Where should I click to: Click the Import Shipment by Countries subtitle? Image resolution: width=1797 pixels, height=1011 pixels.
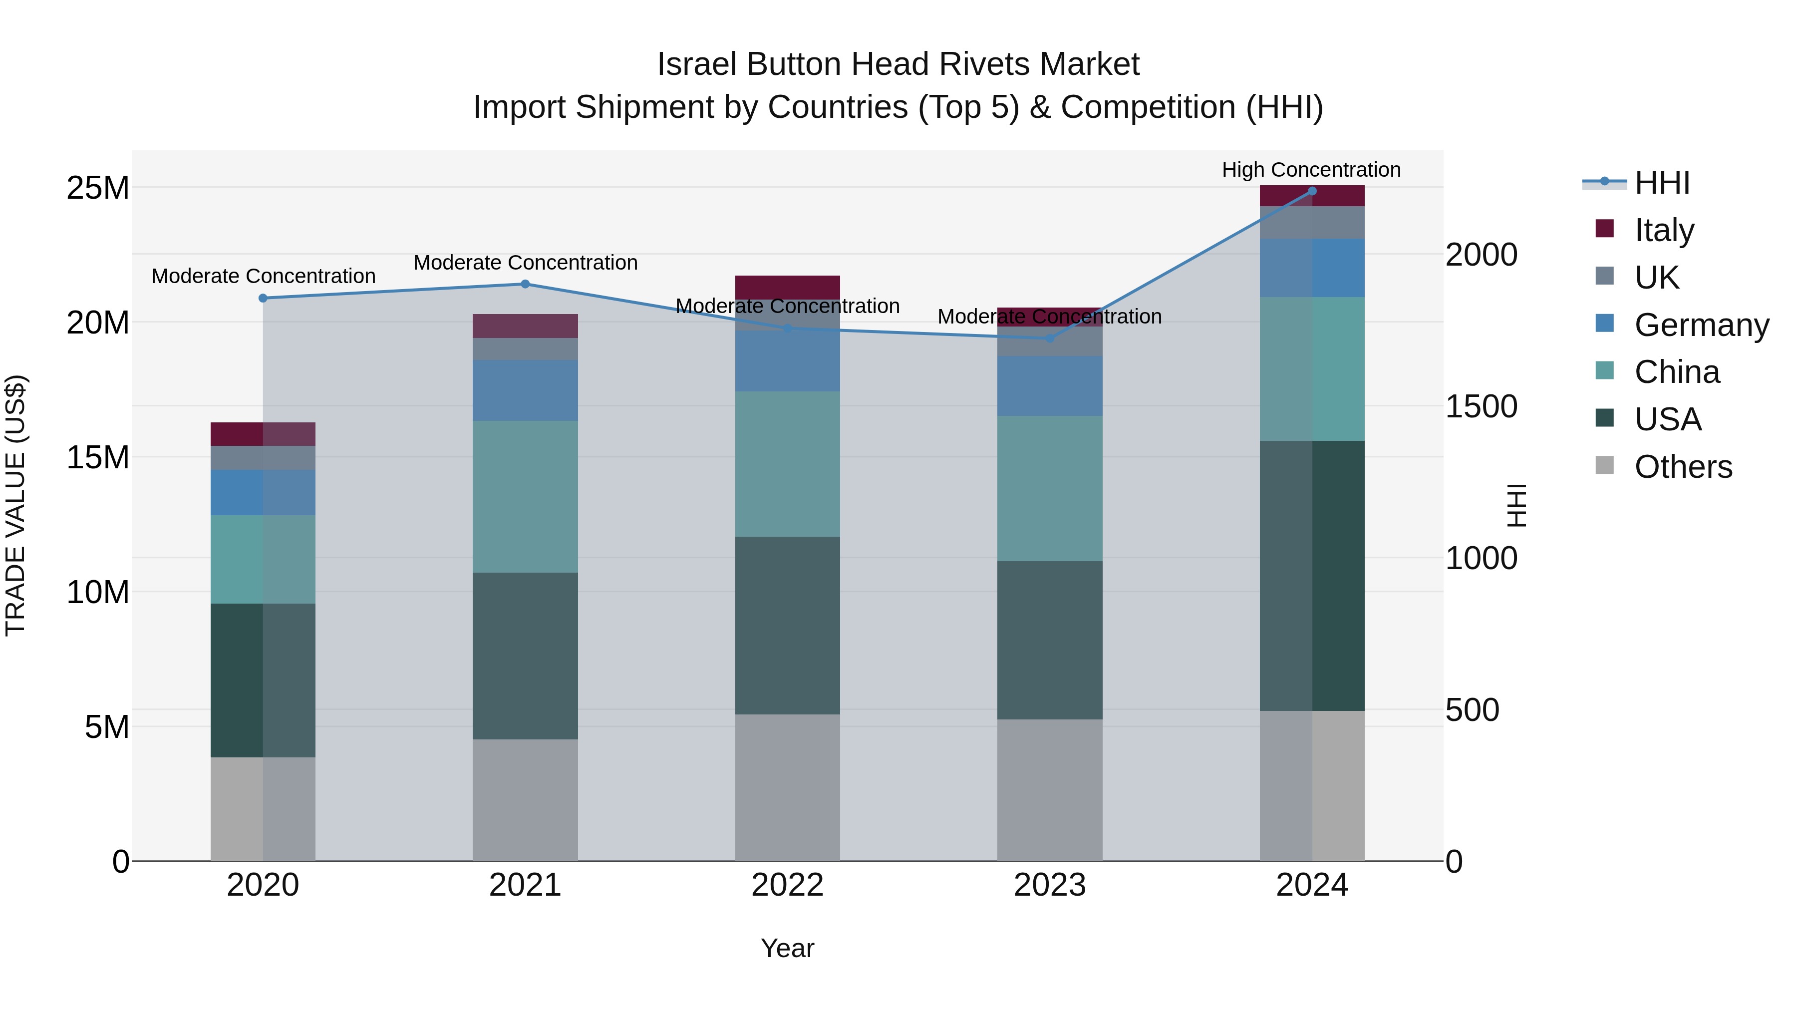(898, 107)
